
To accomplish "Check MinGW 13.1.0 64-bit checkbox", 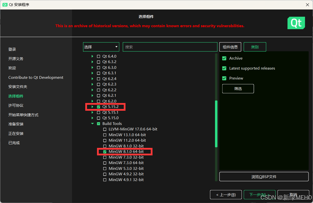I will (x=105, y=135).
